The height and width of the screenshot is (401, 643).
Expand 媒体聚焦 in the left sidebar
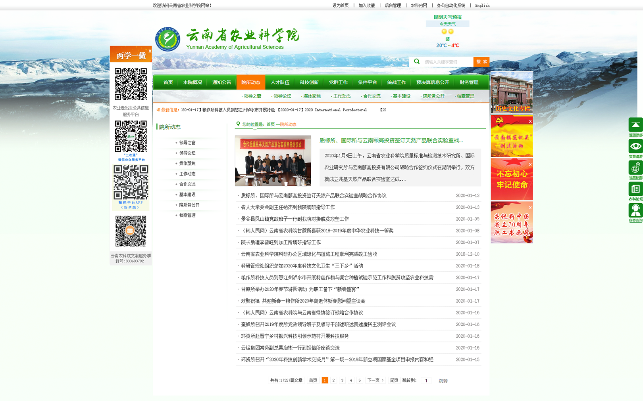point(187,163)
